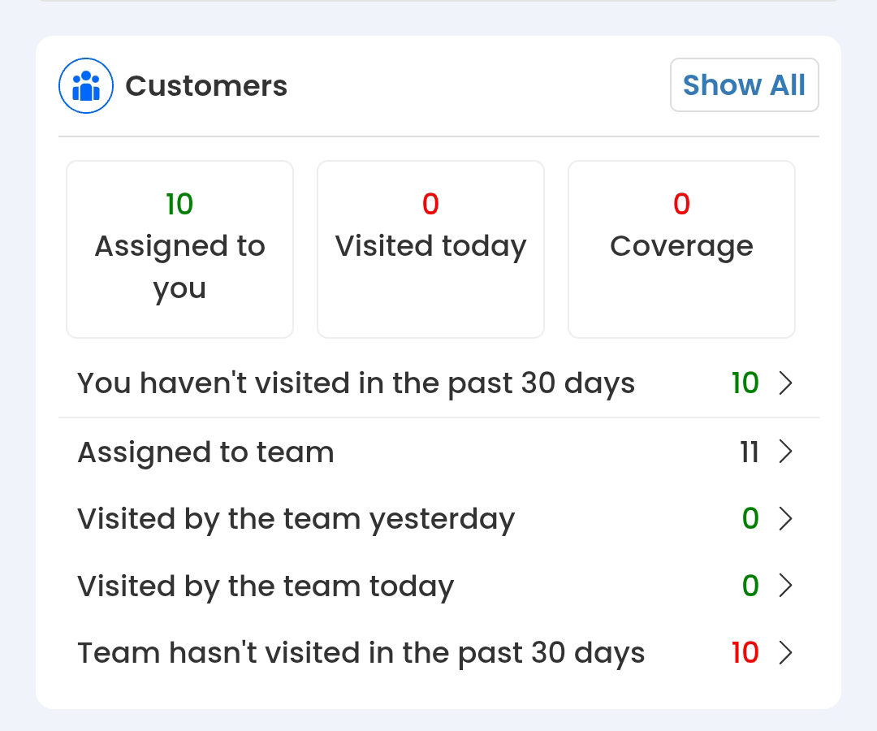
Task: Open the Coverage card
Action: [x=681, y=249]
